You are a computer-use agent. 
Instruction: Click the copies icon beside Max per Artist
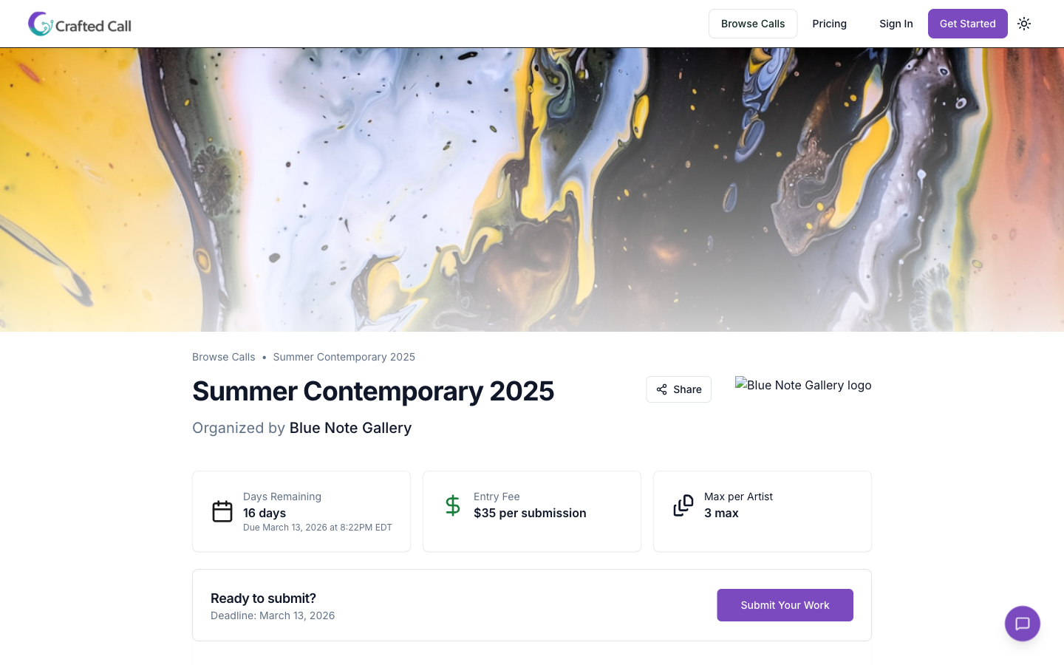pyautogui.click(x=683, y=505)
